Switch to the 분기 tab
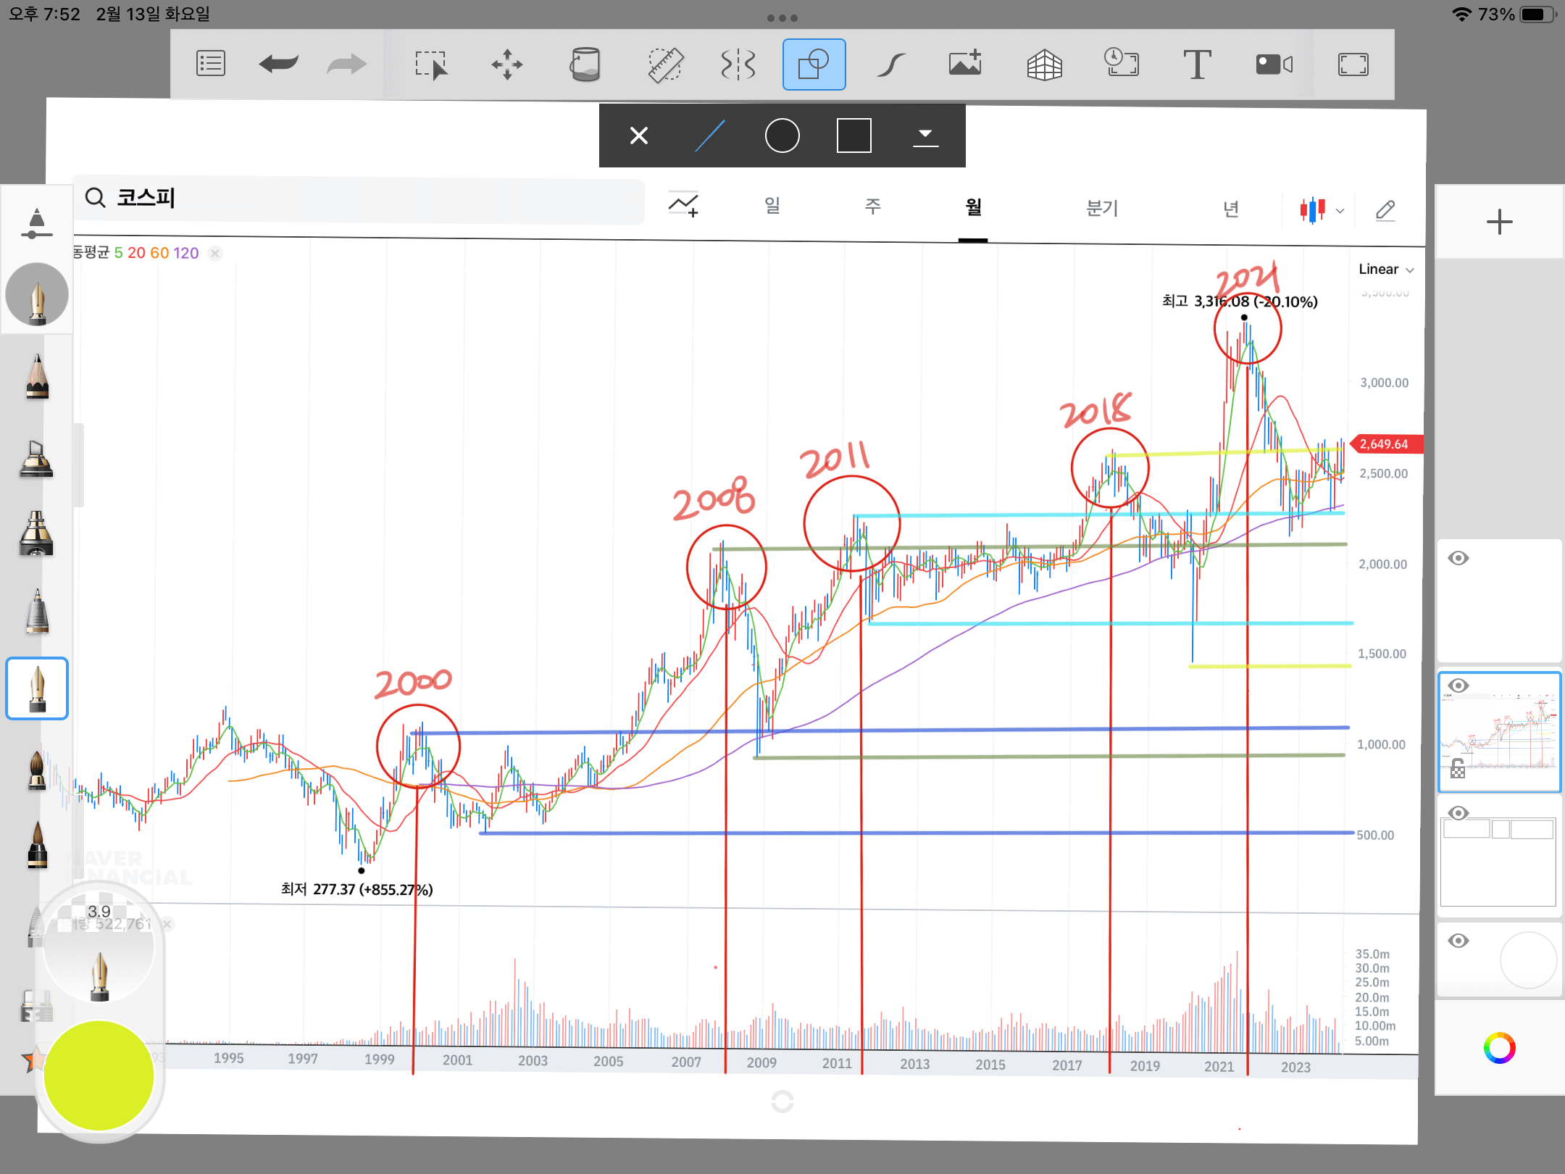1565x1174 pixels. [1102, 209]
